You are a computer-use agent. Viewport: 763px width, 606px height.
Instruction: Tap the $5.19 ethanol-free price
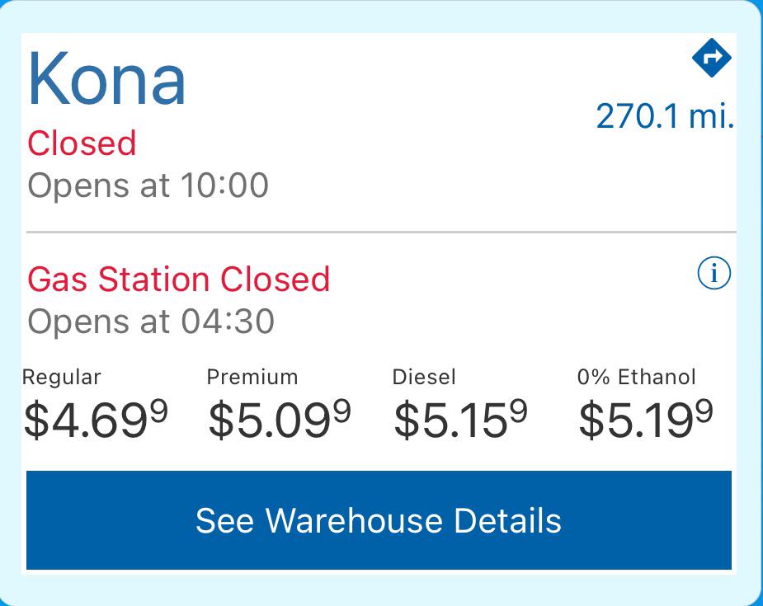click(646, 419)
